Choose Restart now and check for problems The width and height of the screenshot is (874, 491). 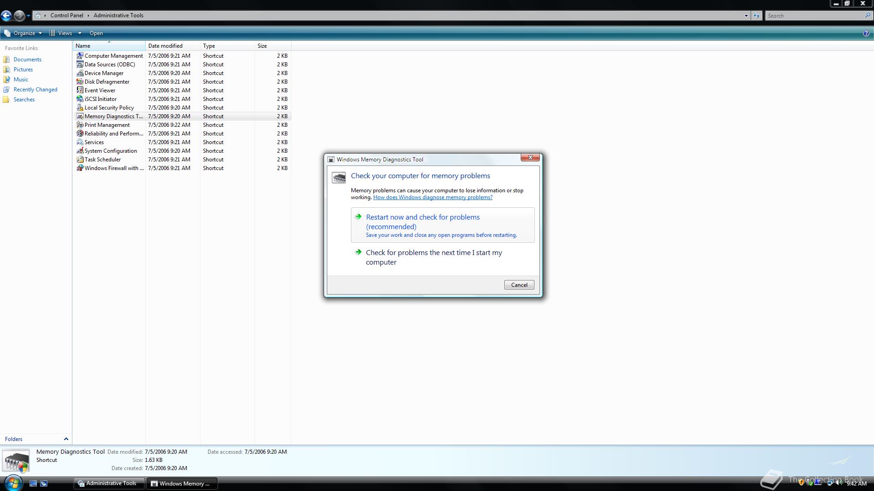[422, 222]
